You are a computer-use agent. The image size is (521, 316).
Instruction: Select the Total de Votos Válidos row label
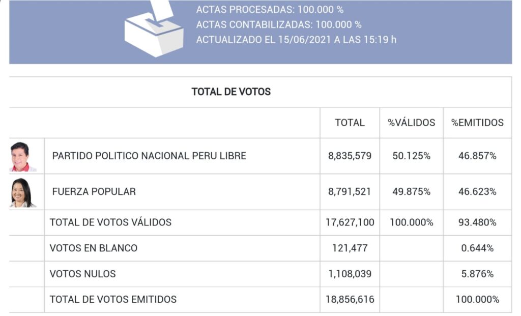tap(110, 222)
